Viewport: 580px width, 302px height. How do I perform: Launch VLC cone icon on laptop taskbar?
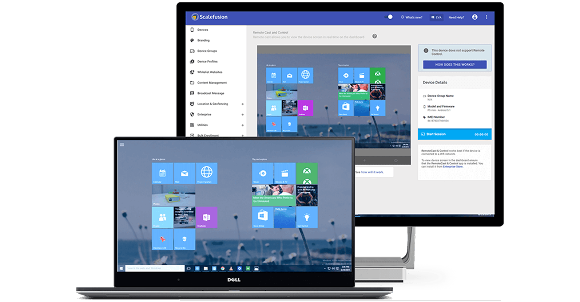(x=231, y=269)
